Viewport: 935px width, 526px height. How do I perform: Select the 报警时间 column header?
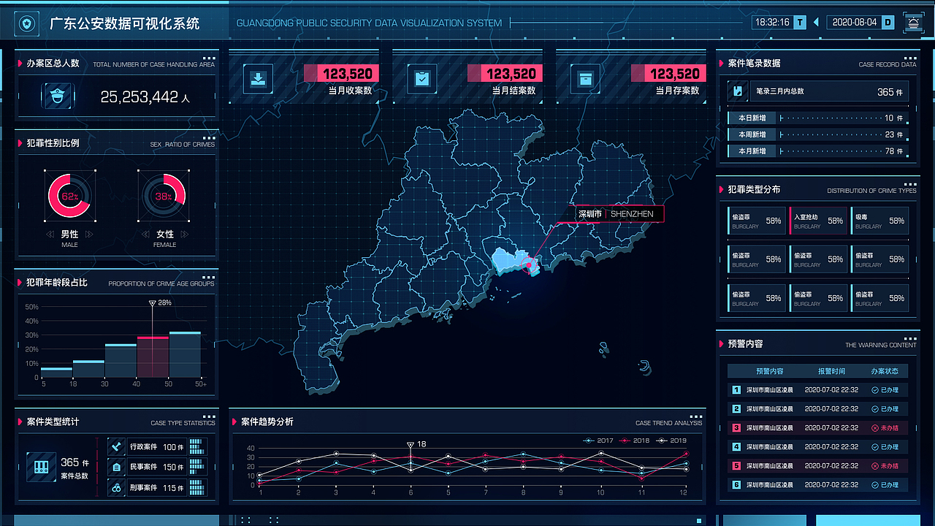point(831,371)
